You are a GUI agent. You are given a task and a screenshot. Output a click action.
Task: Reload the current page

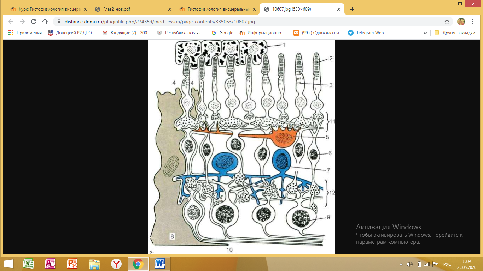[x=34, y=22]
